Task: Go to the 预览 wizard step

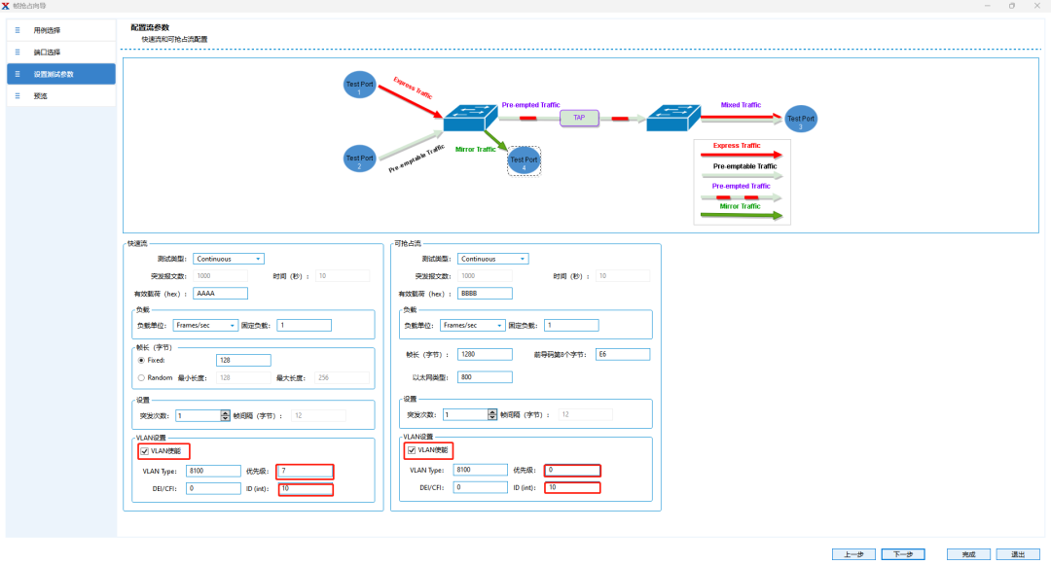Action: point(61,95)
